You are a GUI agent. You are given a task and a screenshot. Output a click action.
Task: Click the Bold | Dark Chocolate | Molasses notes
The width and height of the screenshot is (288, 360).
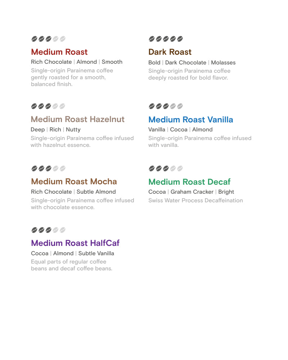[x=192, y=63]
